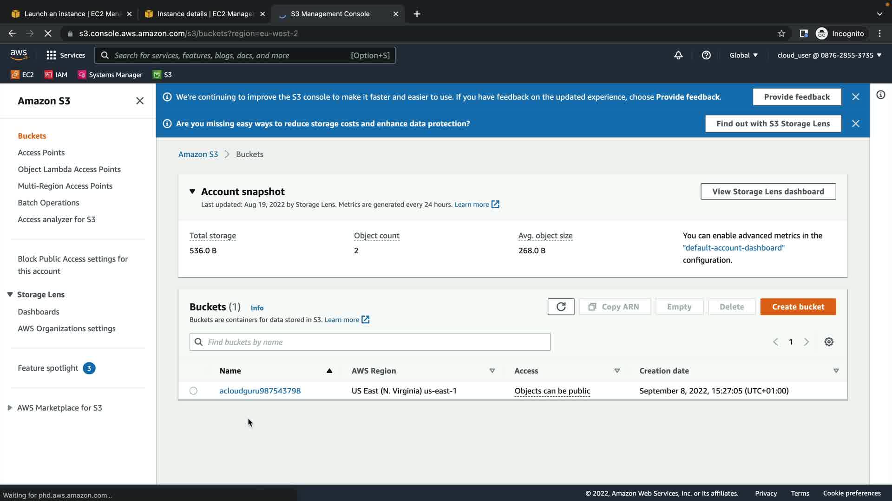892x501 pixels.
Task: Open the cloud_user account dropdown
Action: [829, 55]
